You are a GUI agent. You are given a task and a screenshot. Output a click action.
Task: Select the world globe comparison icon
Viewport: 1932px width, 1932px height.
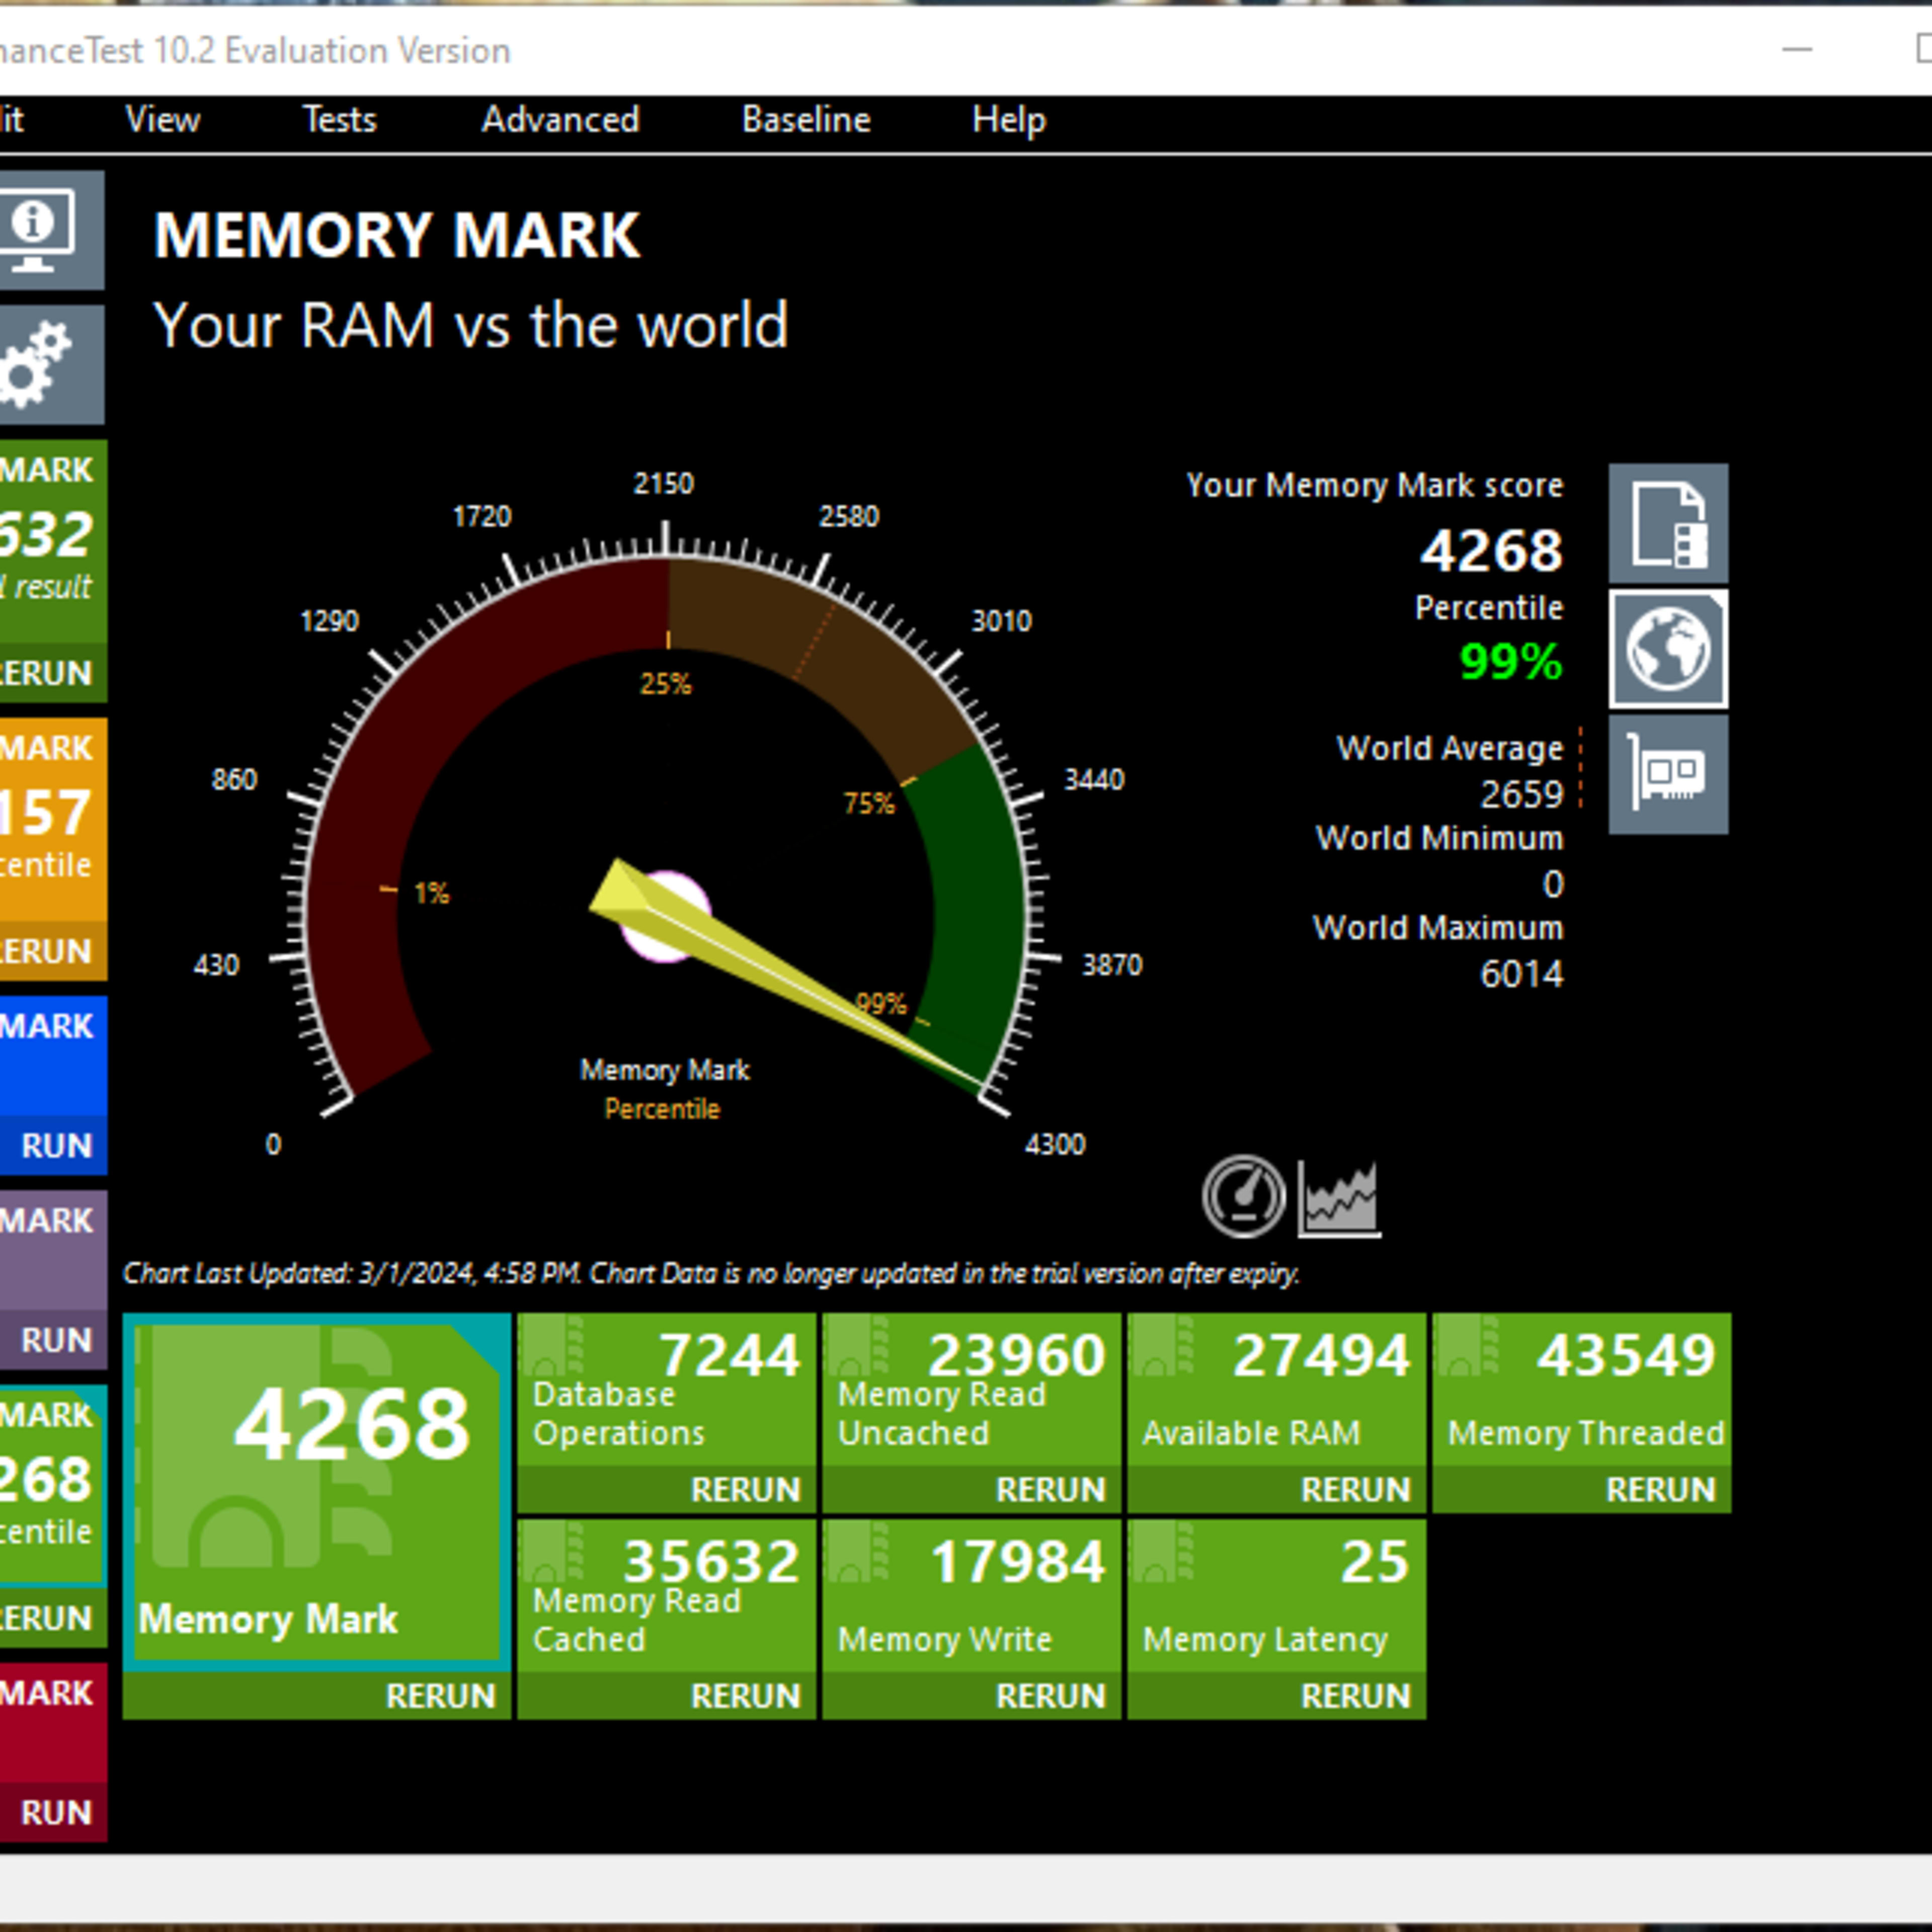1668,649
